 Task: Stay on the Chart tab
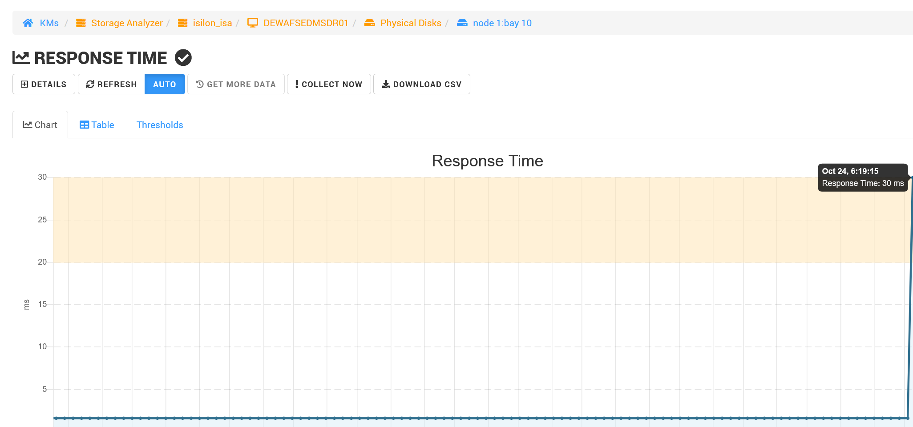pyautogui.click(x=40, y=125)
